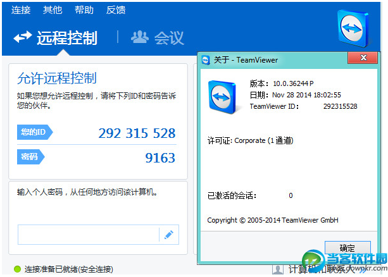Click the Copyright 2005-2014 TeamViewer GmbH text

point(273,220)
